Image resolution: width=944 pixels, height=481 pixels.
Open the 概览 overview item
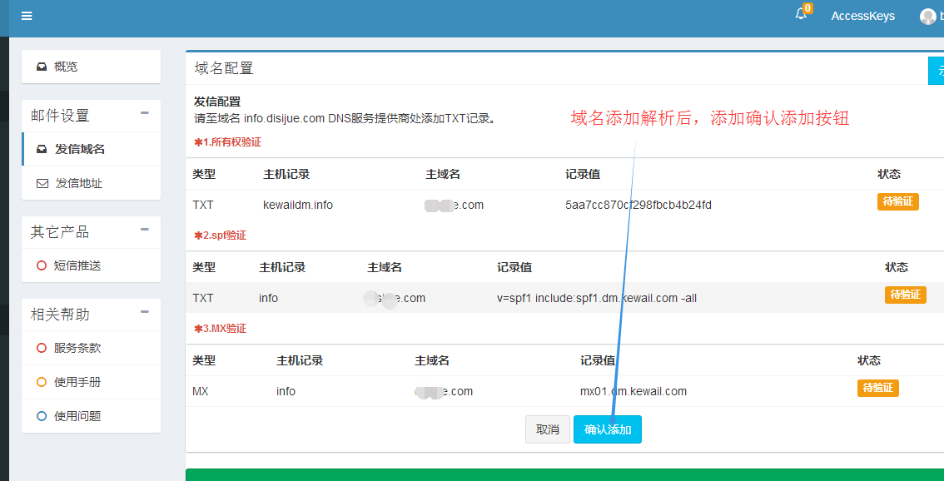[x=91, y=67]
